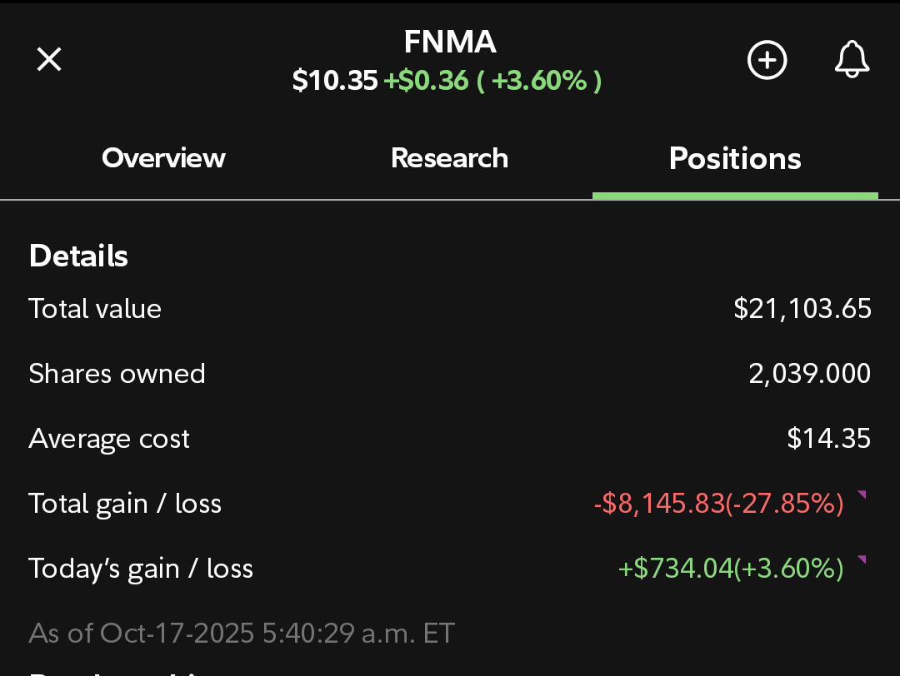Tap the green +$0.36 price change
This screenshot has width=900, height=676.
click(426, 81)
